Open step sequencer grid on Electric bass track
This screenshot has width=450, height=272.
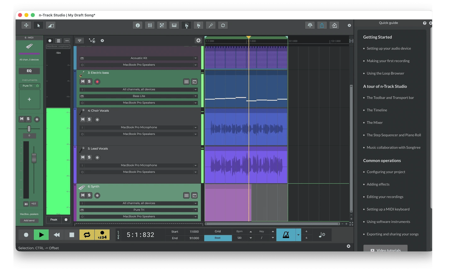(186, 82)
